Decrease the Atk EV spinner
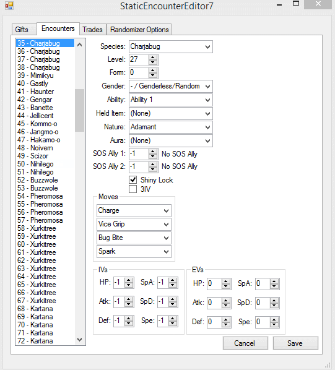The height and width of the screenshot is (370, 335). click(225, 306)
